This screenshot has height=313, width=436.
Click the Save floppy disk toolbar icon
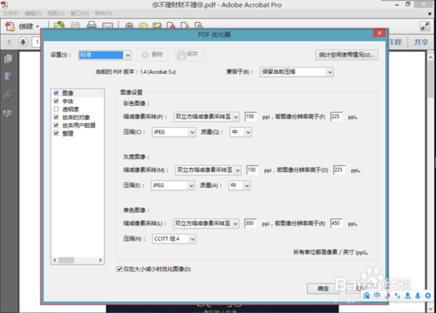(75, 25)
